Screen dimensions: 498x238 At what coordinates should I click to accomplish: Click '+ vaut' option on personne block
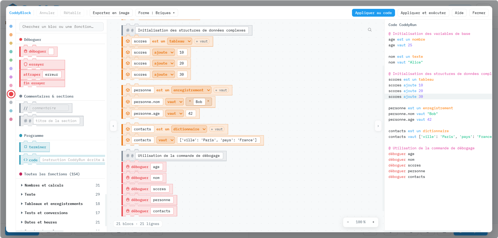pos(221,90)
